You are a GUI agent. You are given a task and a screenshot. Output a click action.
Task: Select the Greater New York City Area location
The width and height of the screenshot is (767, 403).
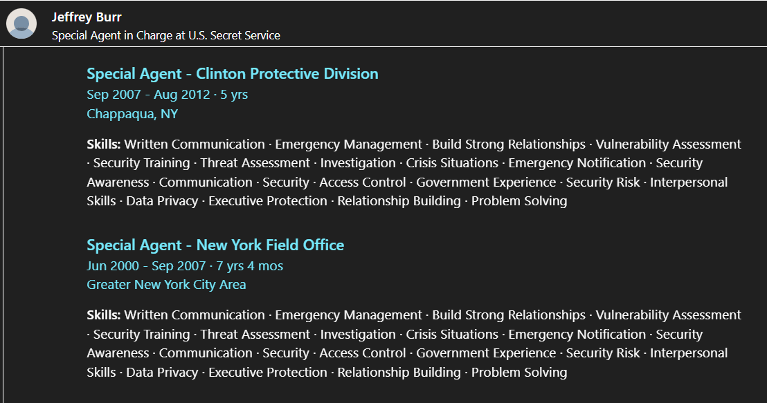[x=166, y=285]
